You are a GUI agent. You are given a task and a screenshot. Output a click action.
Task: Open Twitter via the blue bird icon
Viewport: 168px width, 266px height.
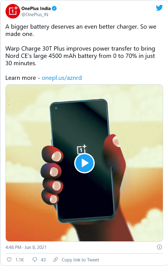[159, 8]
